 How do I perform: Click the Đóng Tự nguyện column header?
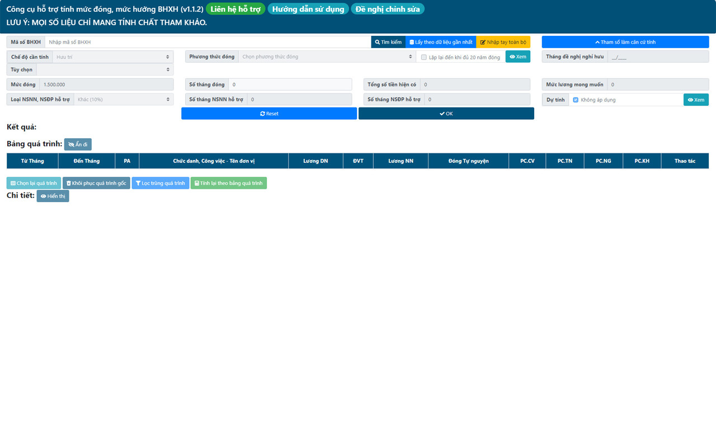pyautogui.click(x=468, y=161)
